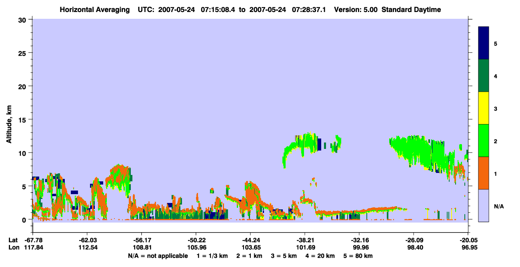Click the 'N/A = not applicable' legend text
The image size is (520, 267).
158,256
